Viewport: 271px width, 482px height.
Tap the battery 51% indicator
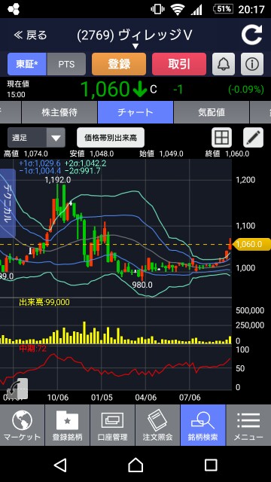(224, 9)
